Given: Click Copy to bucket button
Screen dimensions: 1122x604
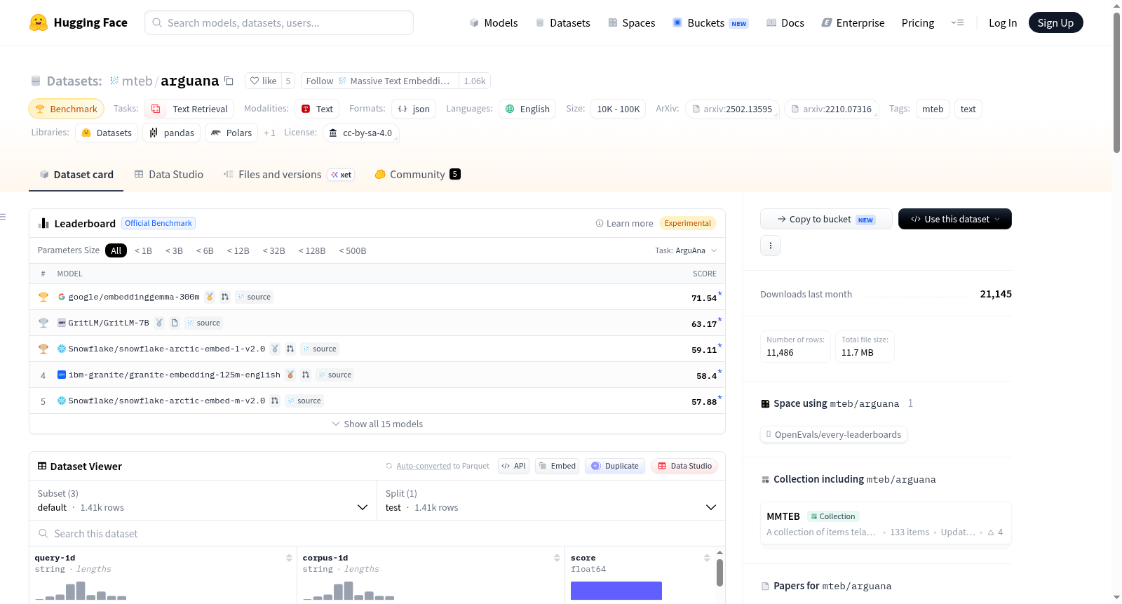Looking at the screenshot, I should pos(826,219).
